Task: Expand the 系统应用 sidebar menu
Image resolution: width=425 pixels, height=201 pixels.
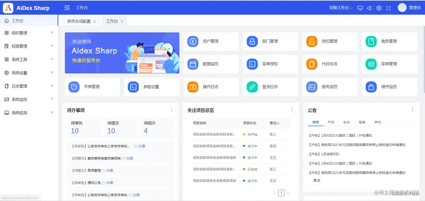Action: (x=29, y=113)
